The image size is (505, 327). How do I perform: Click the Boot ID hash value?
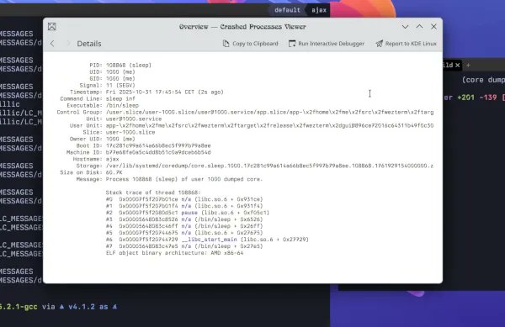tap(158, 145)
